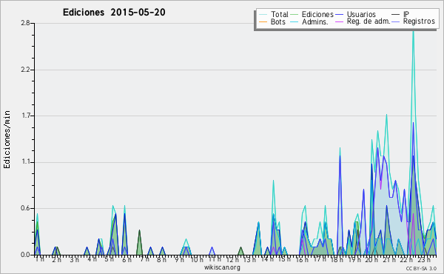Click the y-axis label 'Ediciones/min'
This screenshot has height=274, width=444.
click(x=7, y=139)
